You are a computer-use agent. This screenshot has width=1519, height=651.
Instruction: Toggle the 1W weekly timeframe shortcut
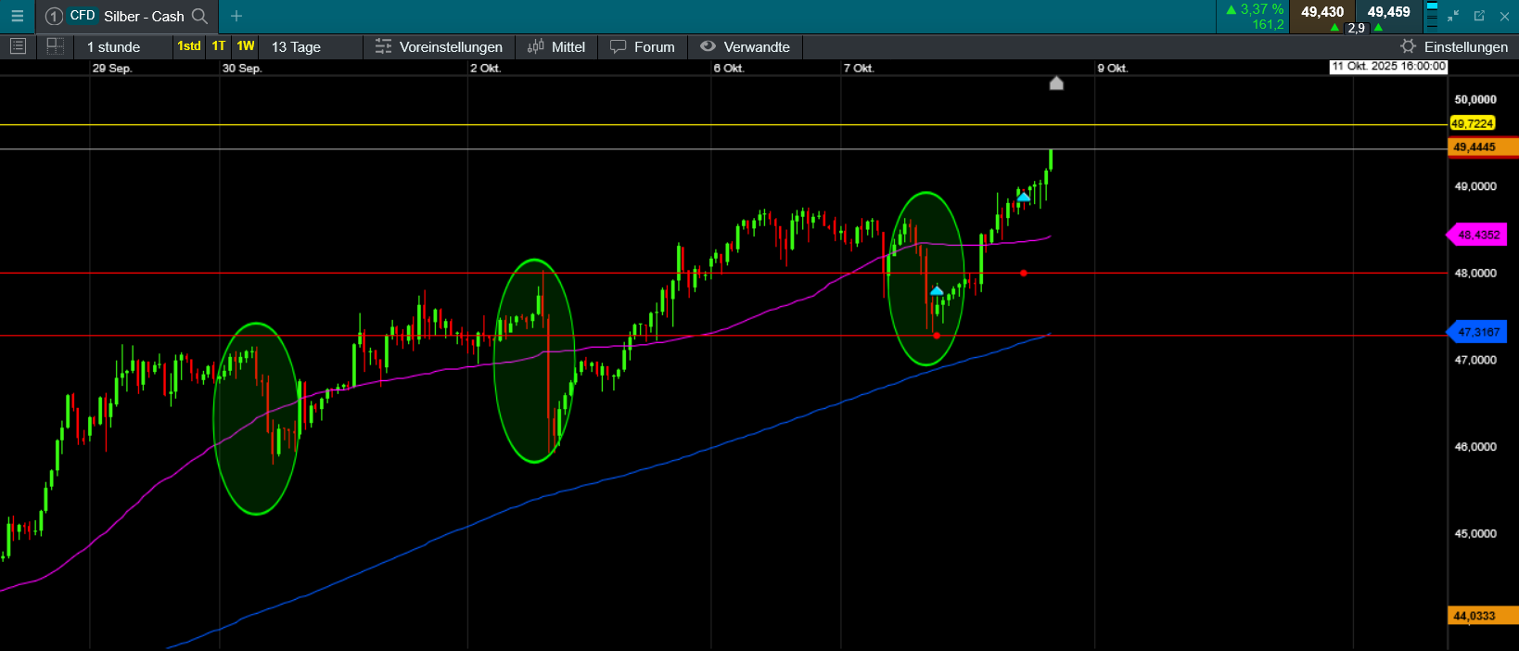[246, 46]
